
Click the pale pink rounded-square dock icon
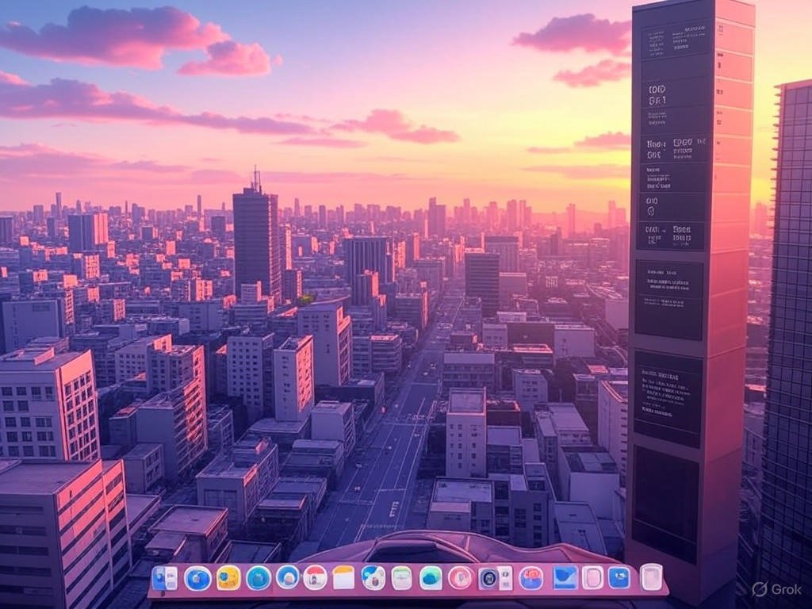pyautogui.click(x=592, y=577)
